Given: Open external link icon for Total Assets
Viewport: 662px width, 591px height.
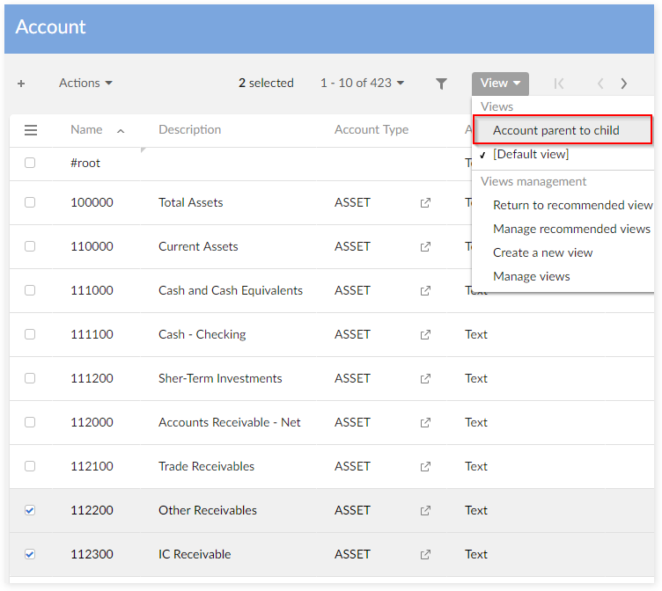Looking at the screenshot, I should [x=425, y=203].
